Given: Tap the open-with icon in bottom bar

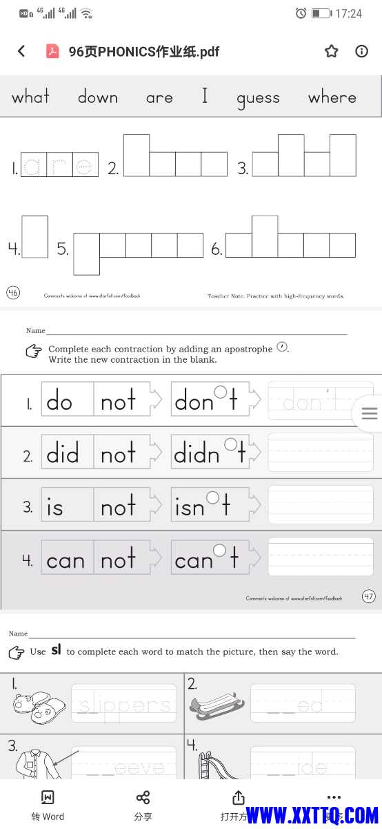Looking at the screenshot, I should pos(239,798).
